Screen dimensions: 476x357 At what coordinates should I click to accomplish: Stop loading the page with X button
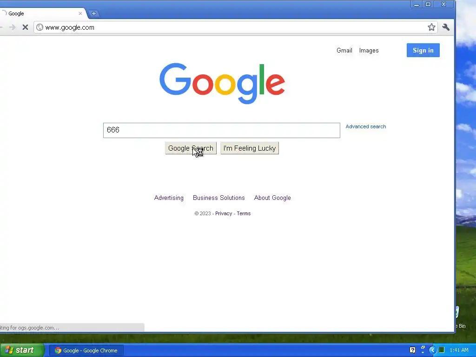point(25,27)
